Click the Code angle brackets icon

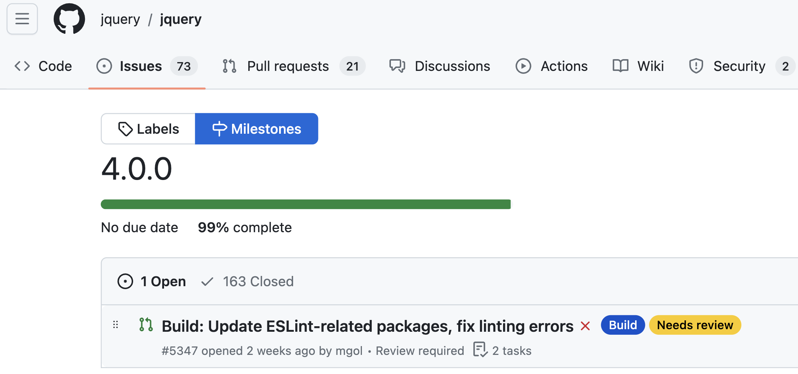click(x=22, y=66)
